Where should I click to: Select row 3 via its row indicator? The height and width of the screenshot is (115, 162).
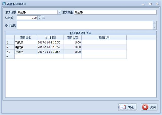click(x=10, y=52)
